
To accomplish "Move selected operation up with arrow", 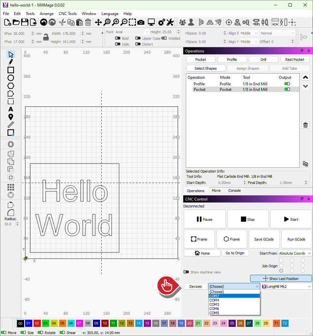I will point(306,77).
